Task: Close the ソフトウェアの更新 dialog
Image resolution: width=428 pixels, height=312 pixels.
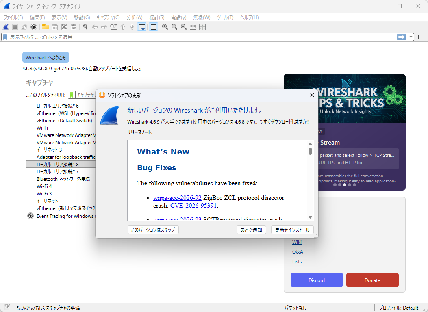Action: coord(312,95)
